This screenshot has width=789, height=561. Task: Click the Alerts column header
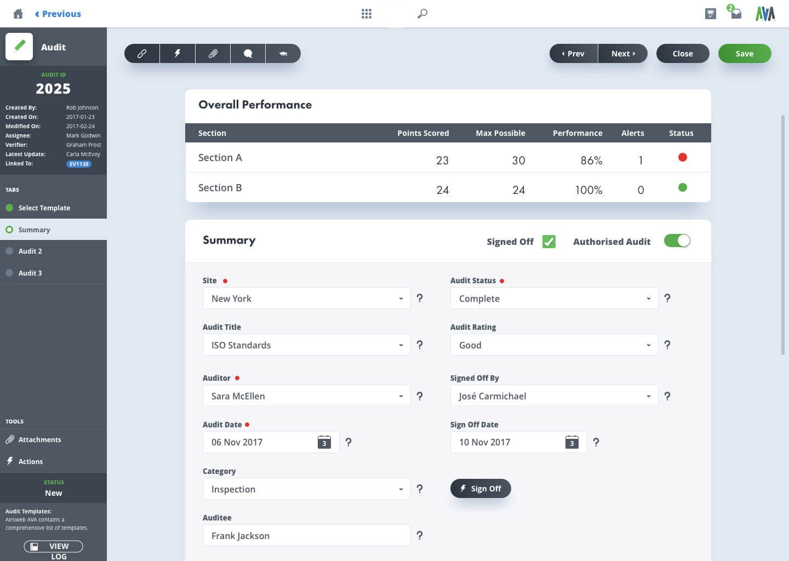tap(633, 133)
